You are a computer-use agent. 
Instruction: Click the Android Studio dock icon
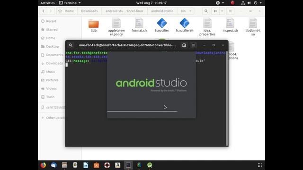[150, 165]
